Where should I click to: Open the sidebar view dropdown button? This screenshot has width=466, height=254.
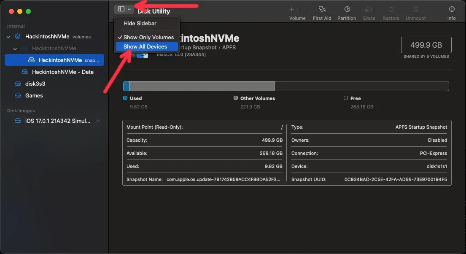pos(124,9)
